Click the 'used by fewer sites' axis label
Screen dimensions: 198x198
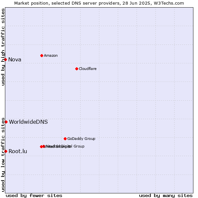(34, 196)
